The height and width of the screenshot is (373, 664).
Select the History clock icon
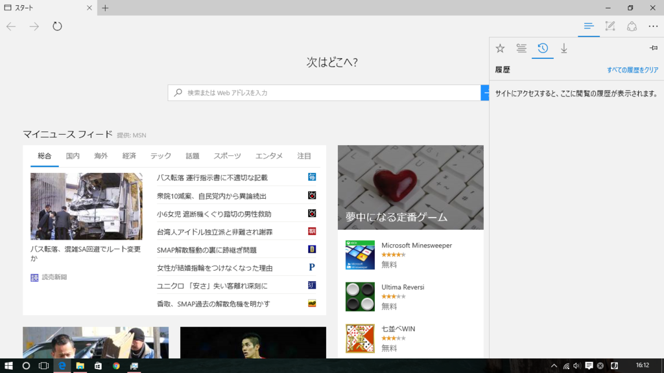543,48
